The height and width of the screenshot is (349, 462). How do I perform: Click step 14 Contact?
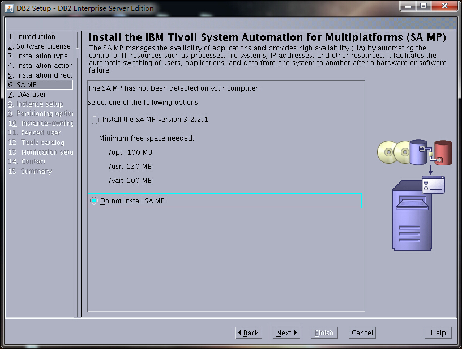tap(27, 161)
